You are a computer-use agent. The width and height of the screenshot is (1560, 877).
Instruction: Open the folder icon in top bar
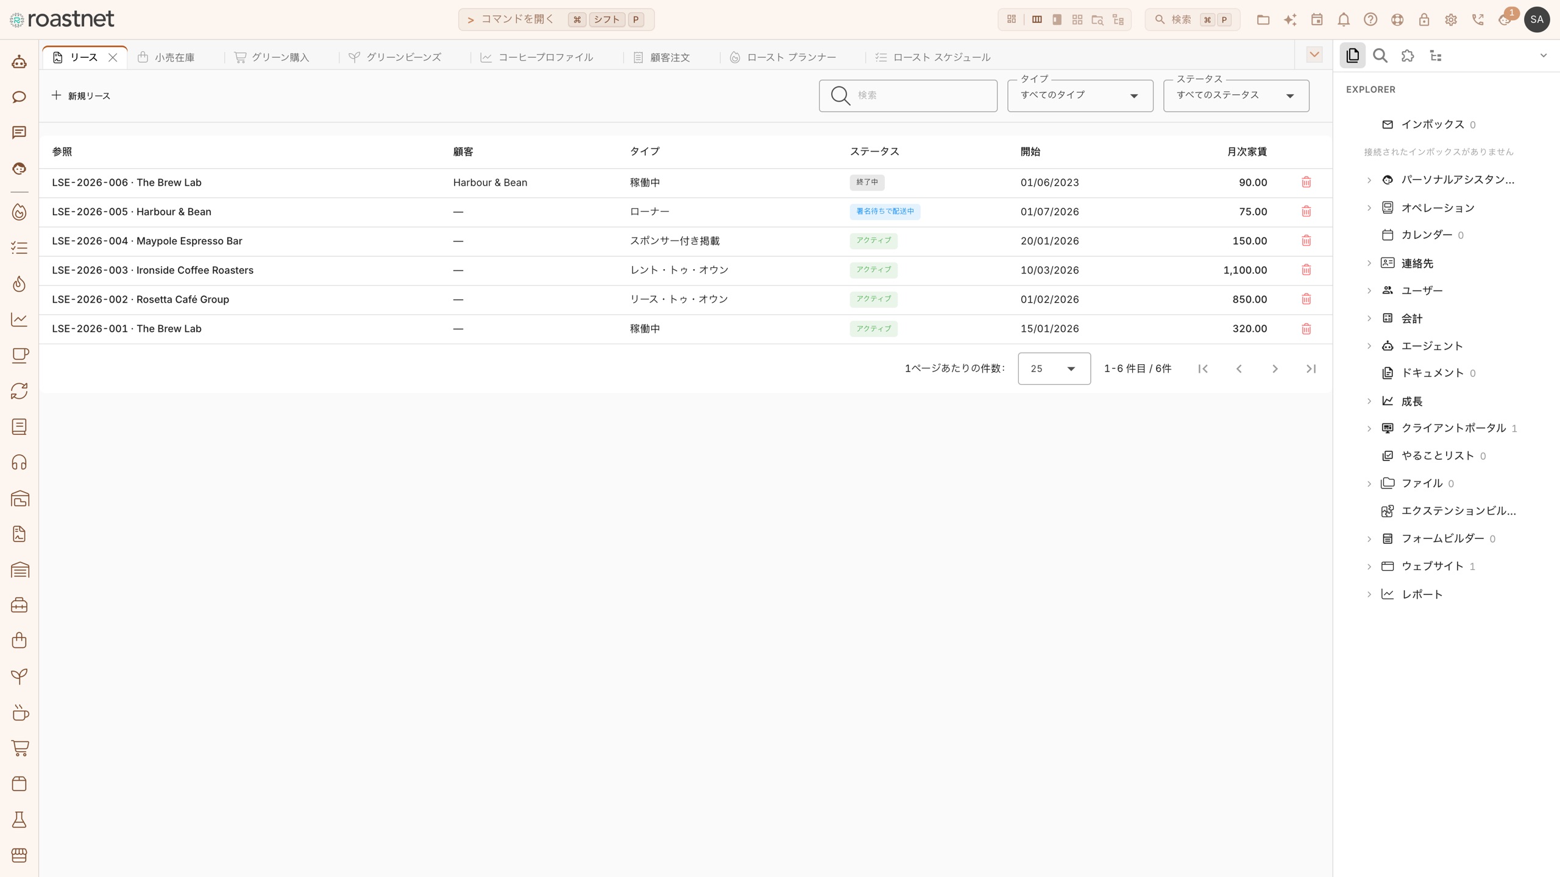1263,19
